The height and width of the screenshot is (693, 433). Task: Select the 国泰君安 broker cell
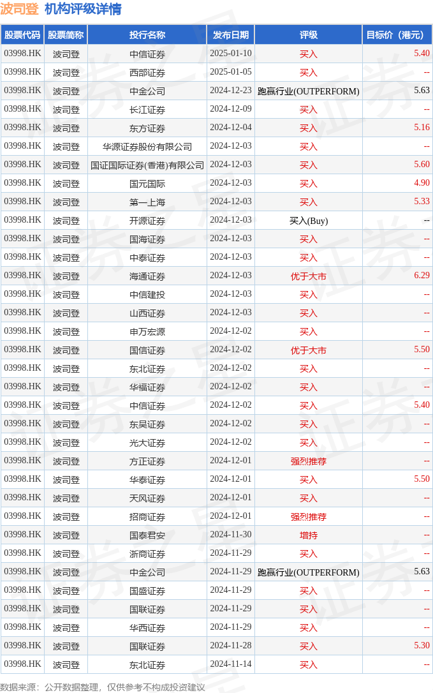coord(147,535)
